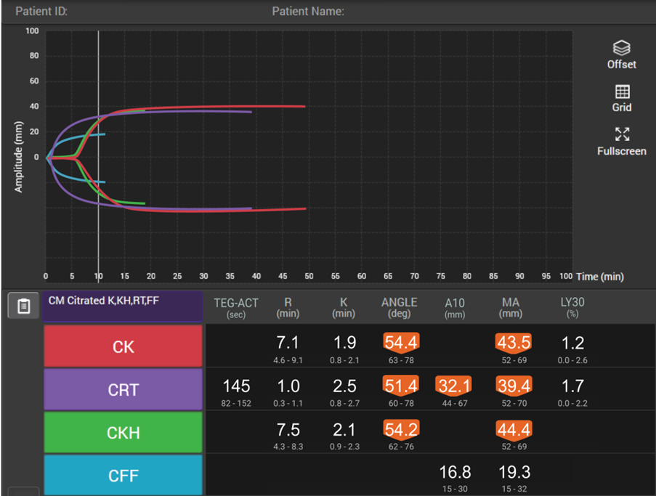Click the vertical time cursor at 10 min
The width and height of the screenshot is (656, 496).
click(x=99, y=218)
